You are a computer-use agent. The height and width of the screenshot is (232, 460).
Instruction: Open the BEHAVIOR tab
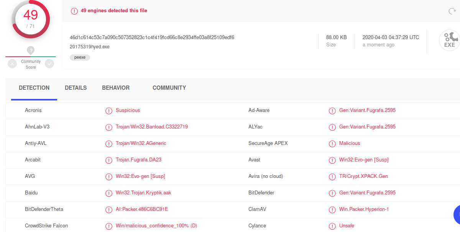(x=116, y=88)
